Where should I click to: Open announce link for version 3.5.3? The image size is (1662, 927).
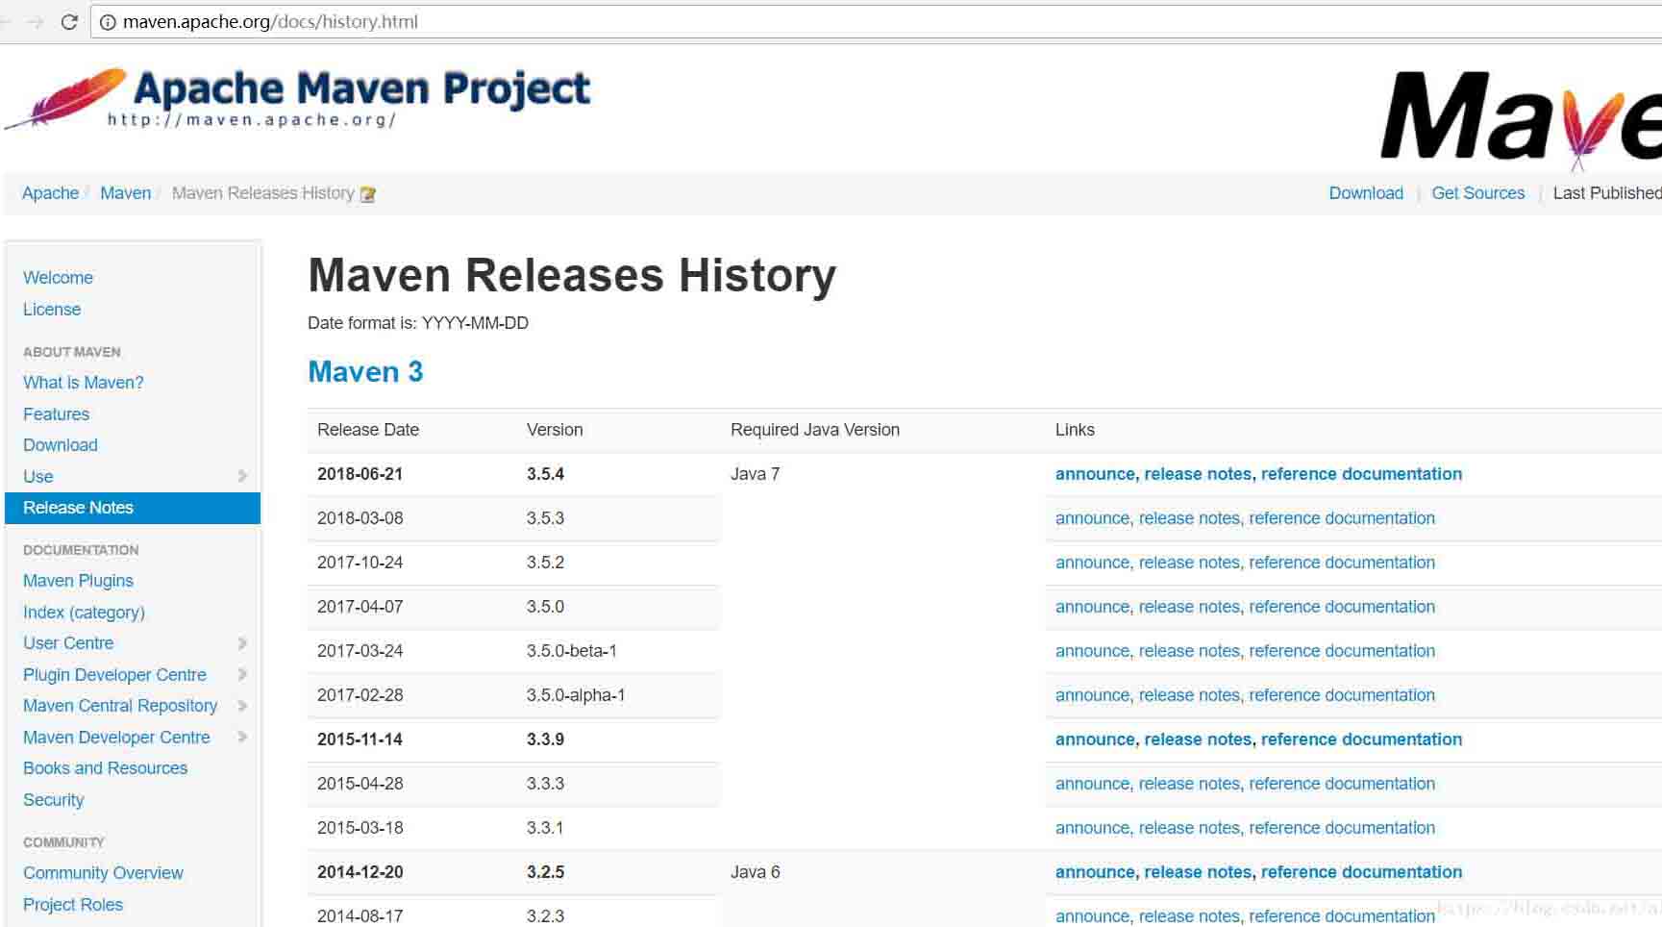tap(1092, 517)
